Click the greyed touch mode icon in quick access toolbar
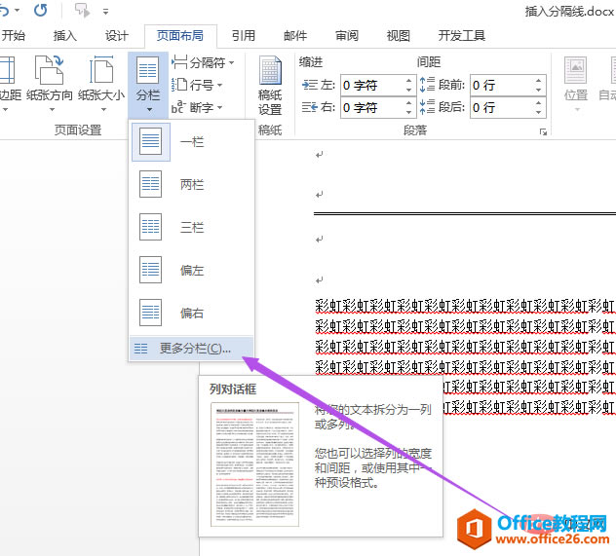Image resolution: width=616 pixels, height=556 pixels. click(82, 11)
